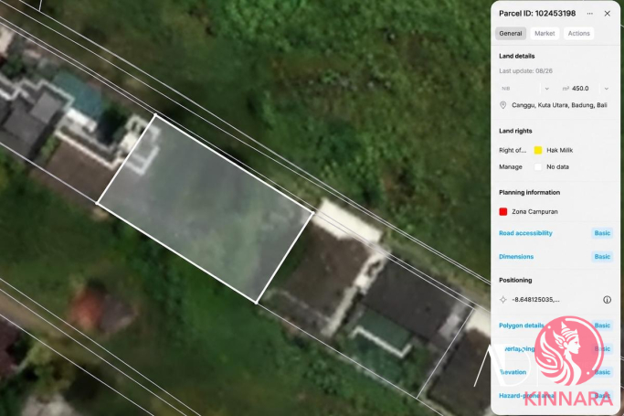The height and width of the screenshot is (416, 624).
Task: Click the location pin icon
Action: coord(503,105)
